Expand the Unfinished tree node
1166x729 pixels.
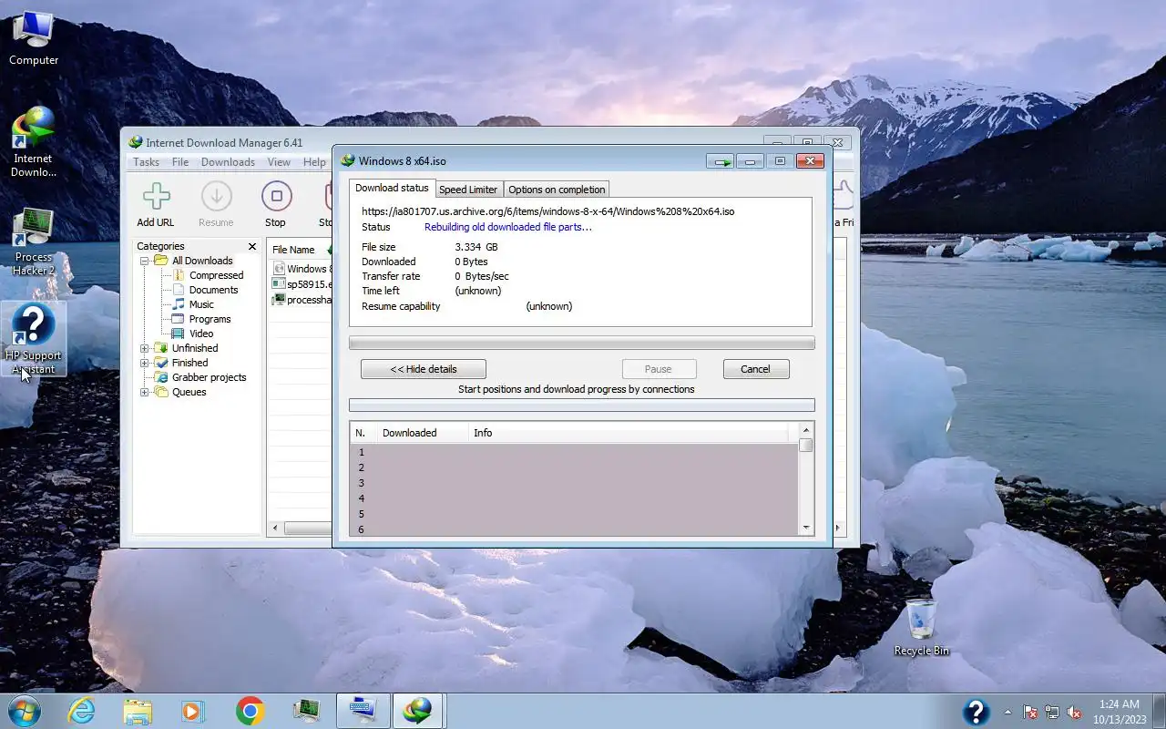[x=144, y=348]
